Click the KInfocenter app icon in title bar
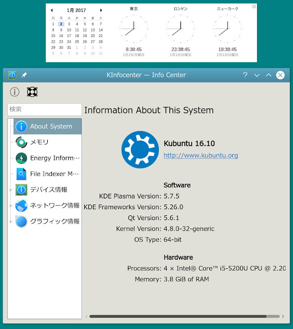Screen dimensions: 293x329 [12, 75]
